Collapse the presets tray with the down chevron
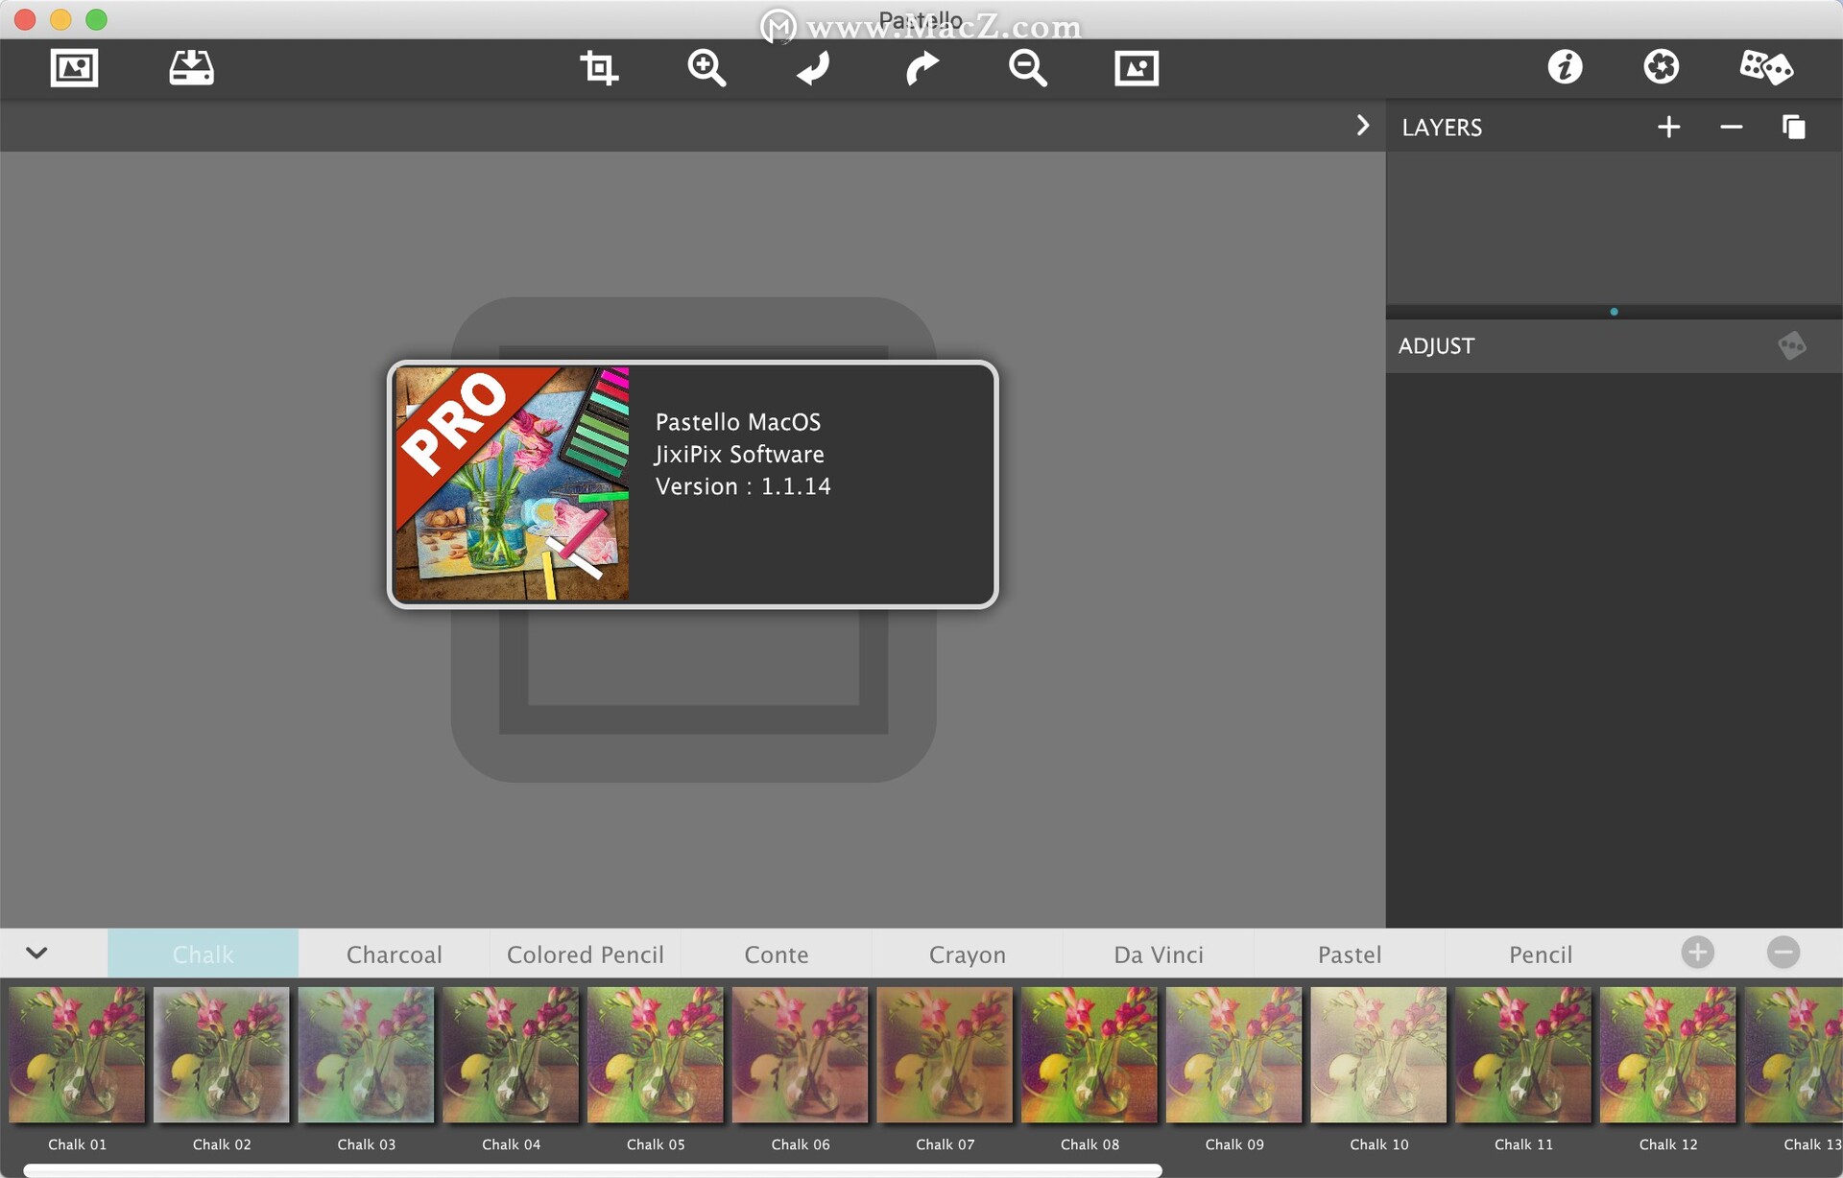The image size is (1843, 1178). point(36,953)
